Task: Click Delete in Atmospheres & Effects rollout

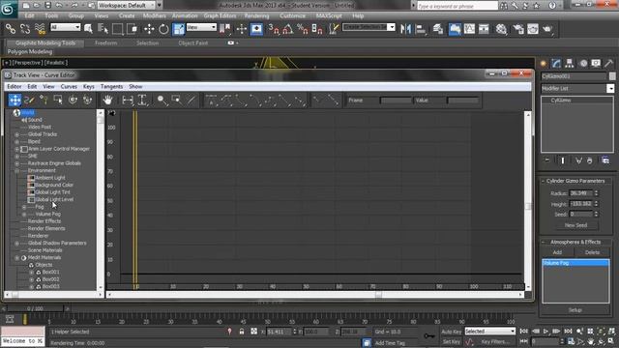Action: click(x=592, y=252)
